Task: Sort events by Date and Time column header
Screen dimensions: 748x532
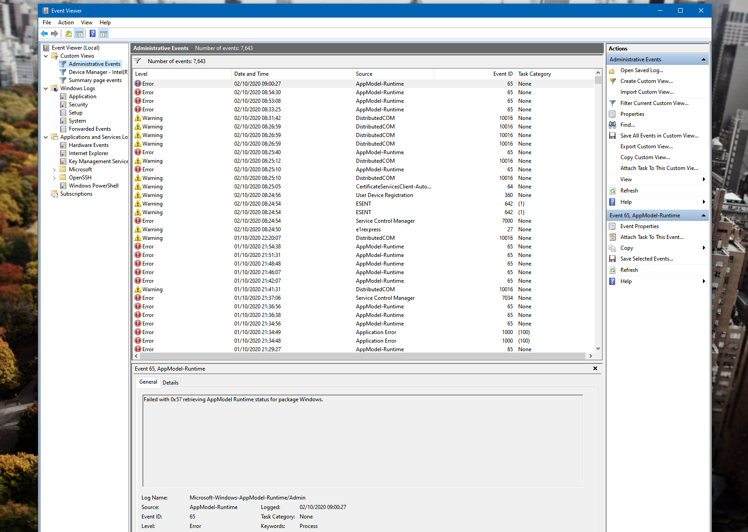Action: [x=292, y=74]
